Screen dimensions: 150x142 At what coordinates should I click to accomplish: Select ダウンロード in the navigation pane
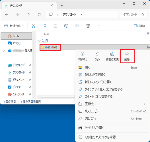(x=16, y=72)
